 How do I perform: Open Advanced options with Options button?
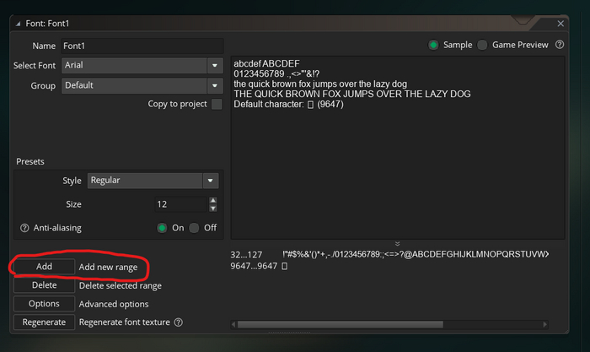point(44,303)
